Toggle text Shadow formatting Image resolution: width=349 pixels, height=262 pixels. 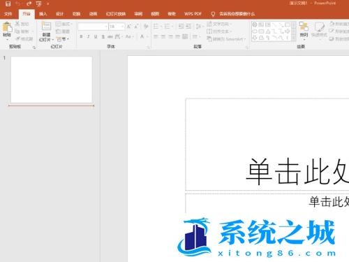[103, 36]
